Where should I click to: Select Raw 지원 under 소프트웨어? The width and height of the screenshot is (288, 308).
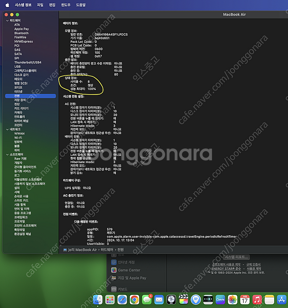[20, 159]
